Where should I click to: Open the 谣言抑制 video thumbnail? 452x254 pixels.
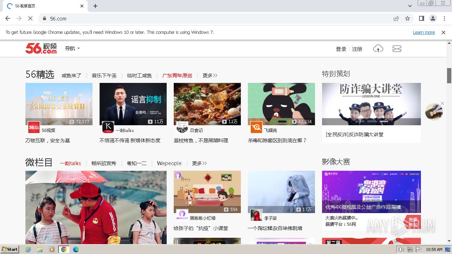tap(133, 104)
